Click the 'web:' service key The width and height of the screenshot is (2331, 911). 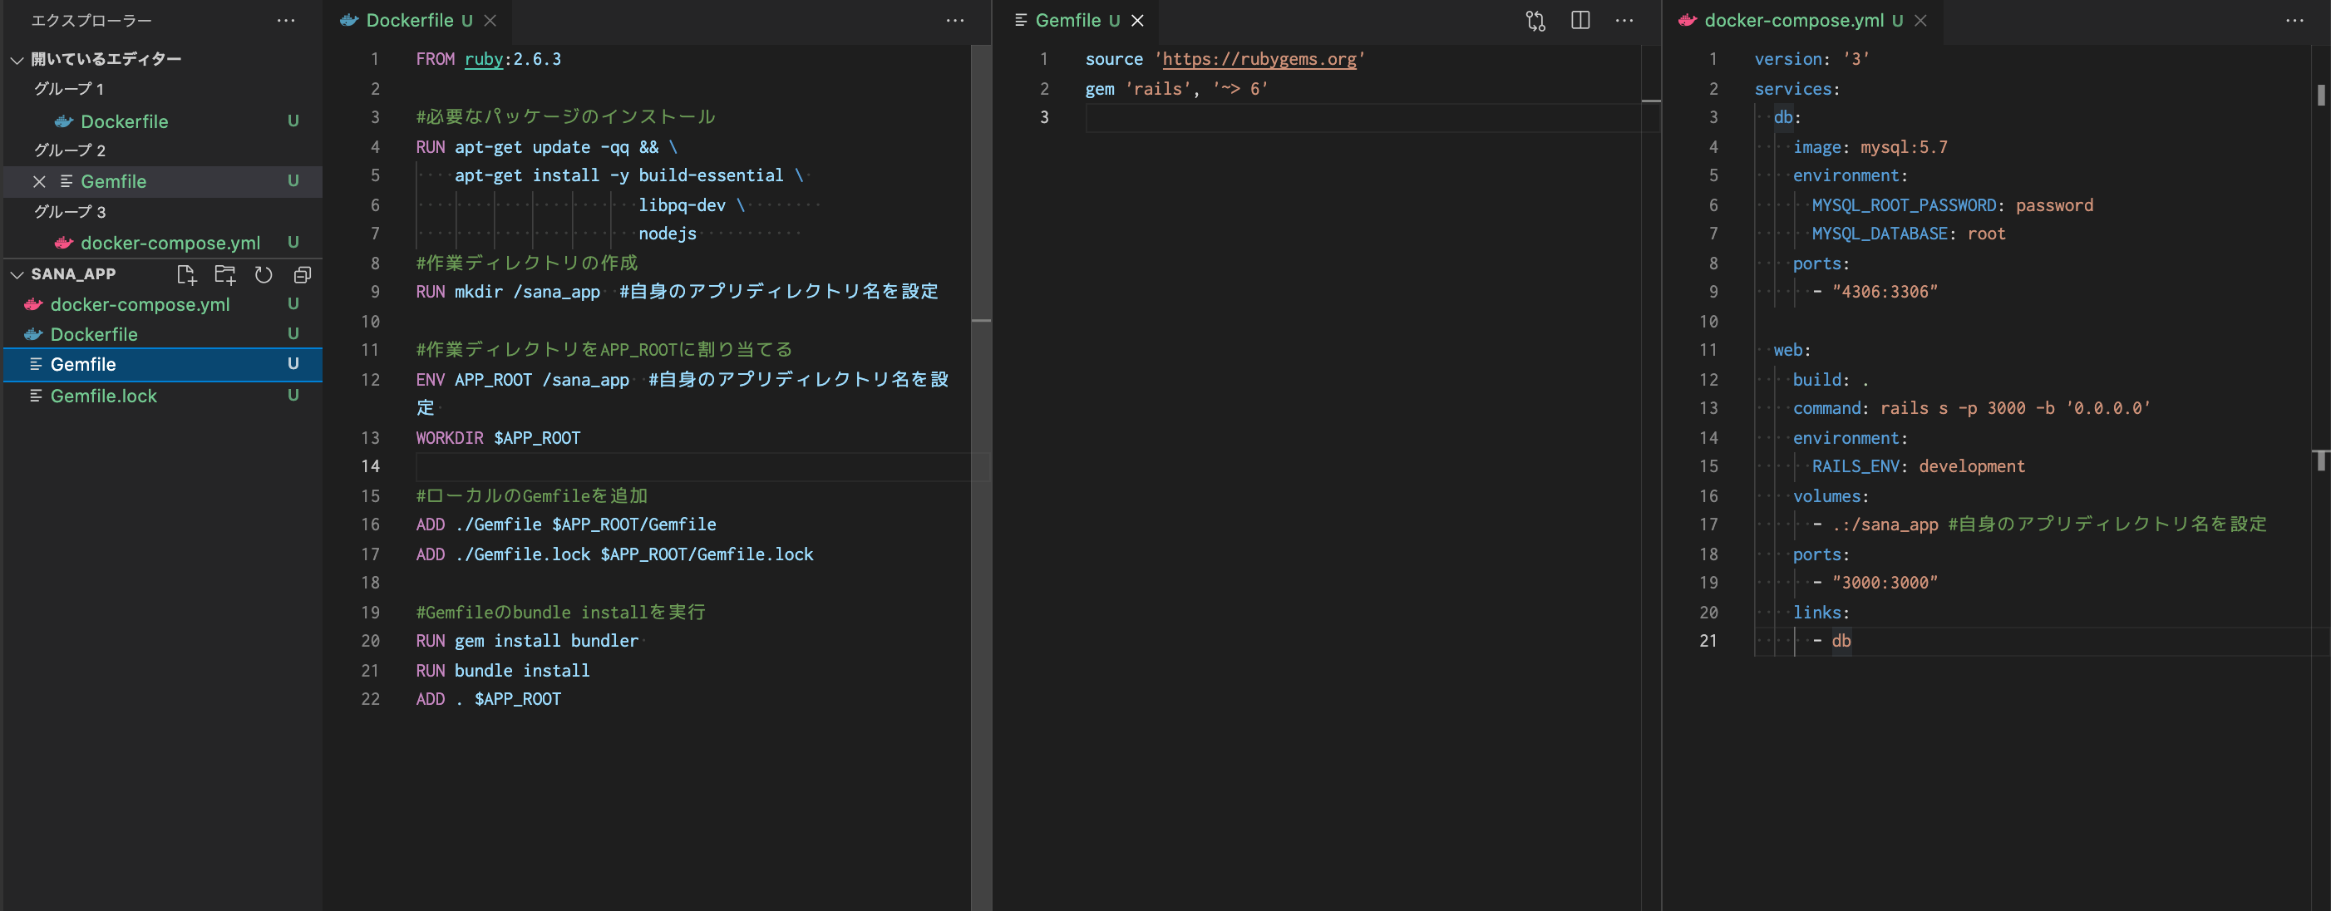click(1791, 350)
